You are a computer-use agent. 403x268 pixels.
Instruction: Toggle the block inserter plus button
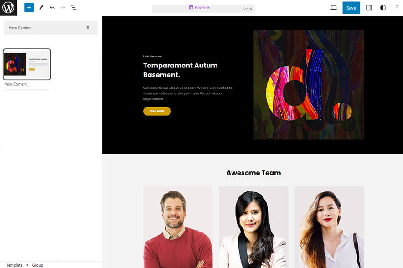click(x=29, y=8)
